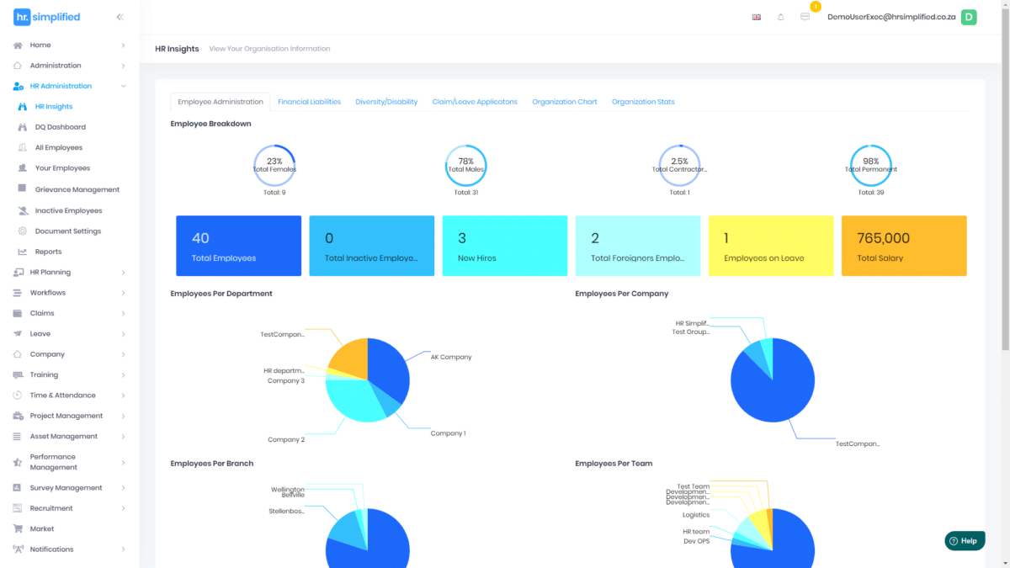Click the Project Management icon
Screen dimensions: 1010x568
(x=18, y=416)
